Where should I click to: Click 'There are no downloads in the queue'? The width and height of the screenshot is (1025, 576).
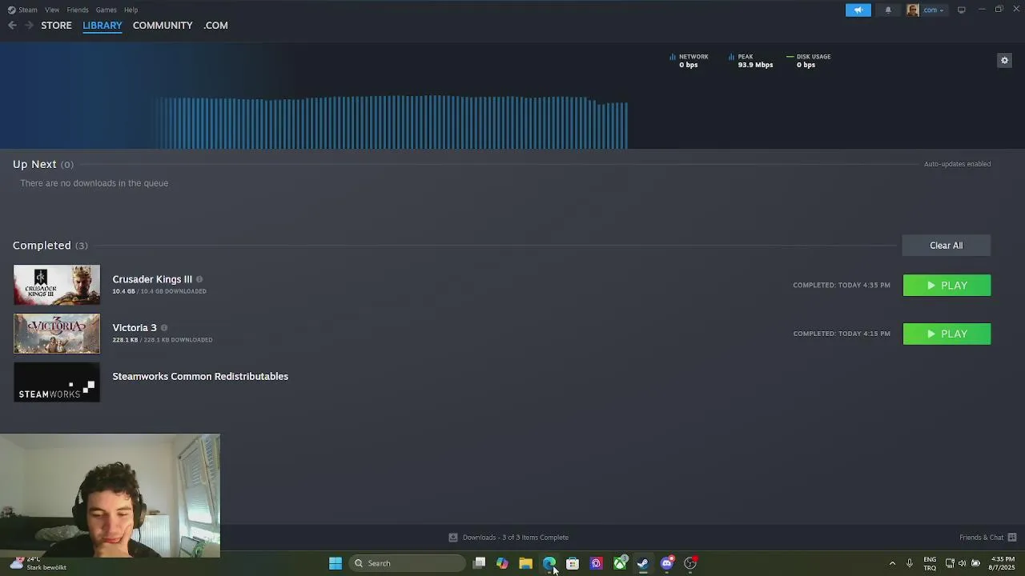pos(94,183)
